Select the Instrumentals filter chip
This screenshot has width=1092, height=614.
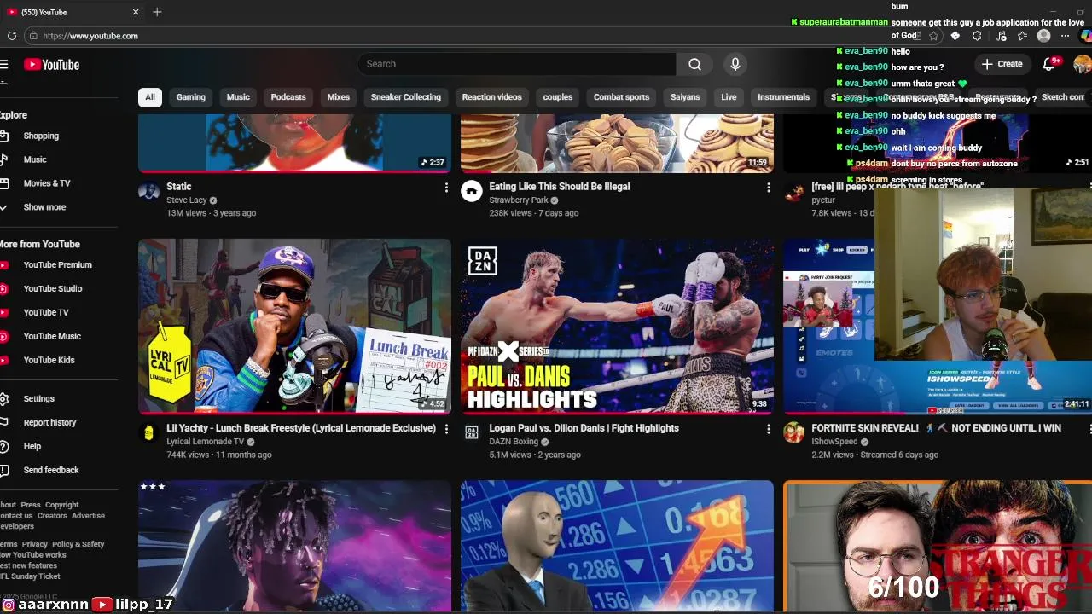tap(783, 97)
